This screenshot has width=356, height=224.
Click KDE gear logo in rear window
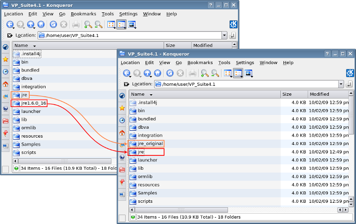233,24
